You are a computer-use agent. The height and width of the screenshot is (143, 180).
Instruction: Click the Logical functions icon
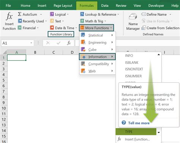click(x=52, y=14)
